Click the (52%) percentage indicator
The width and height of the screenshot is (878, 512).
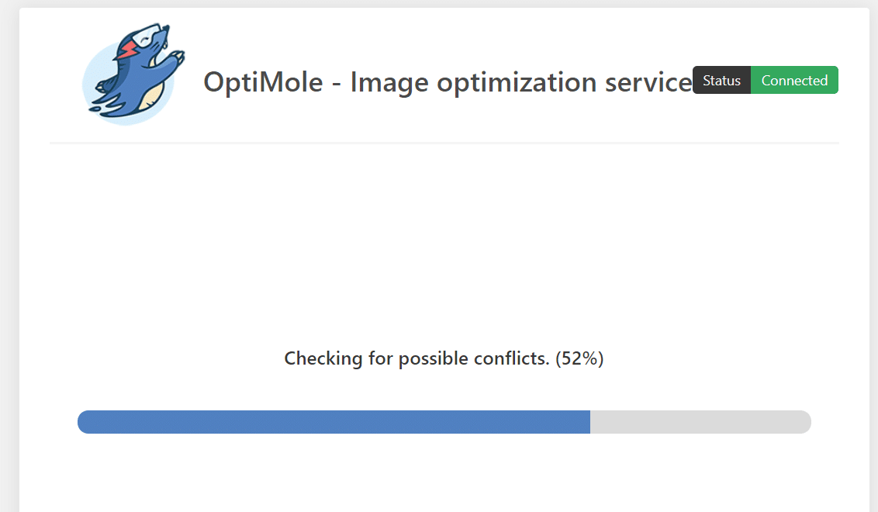(x=579, y=358)
